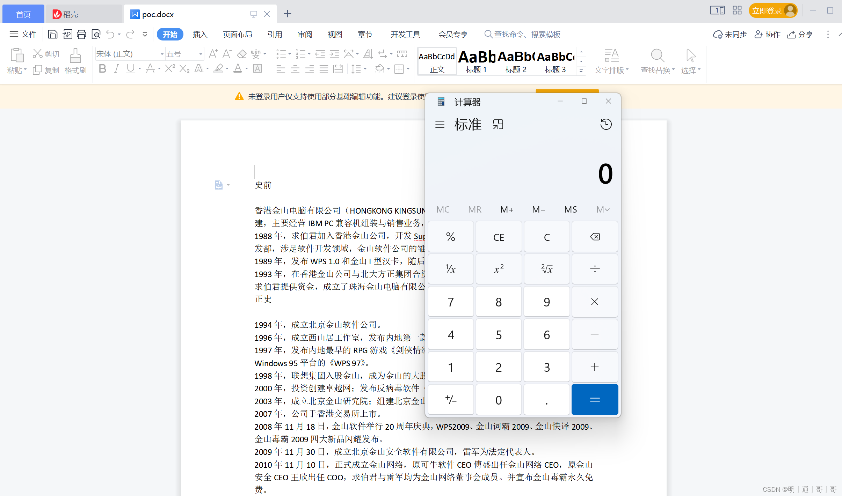
Task: Apply subscript formatting
Action: (x=184, y=68)
